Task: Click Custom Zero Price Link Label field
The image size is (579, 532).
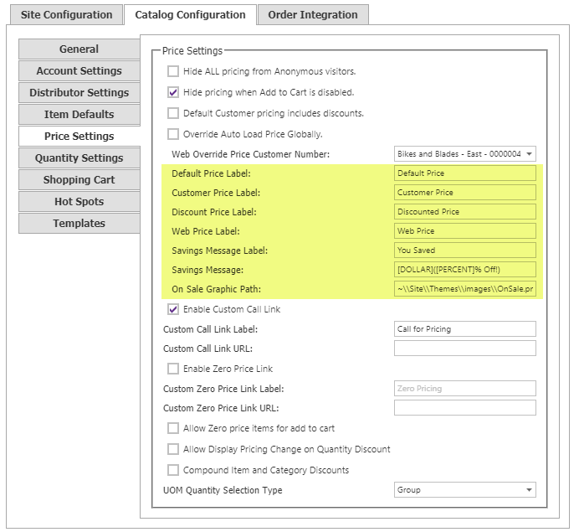Action: coord(465,389)
